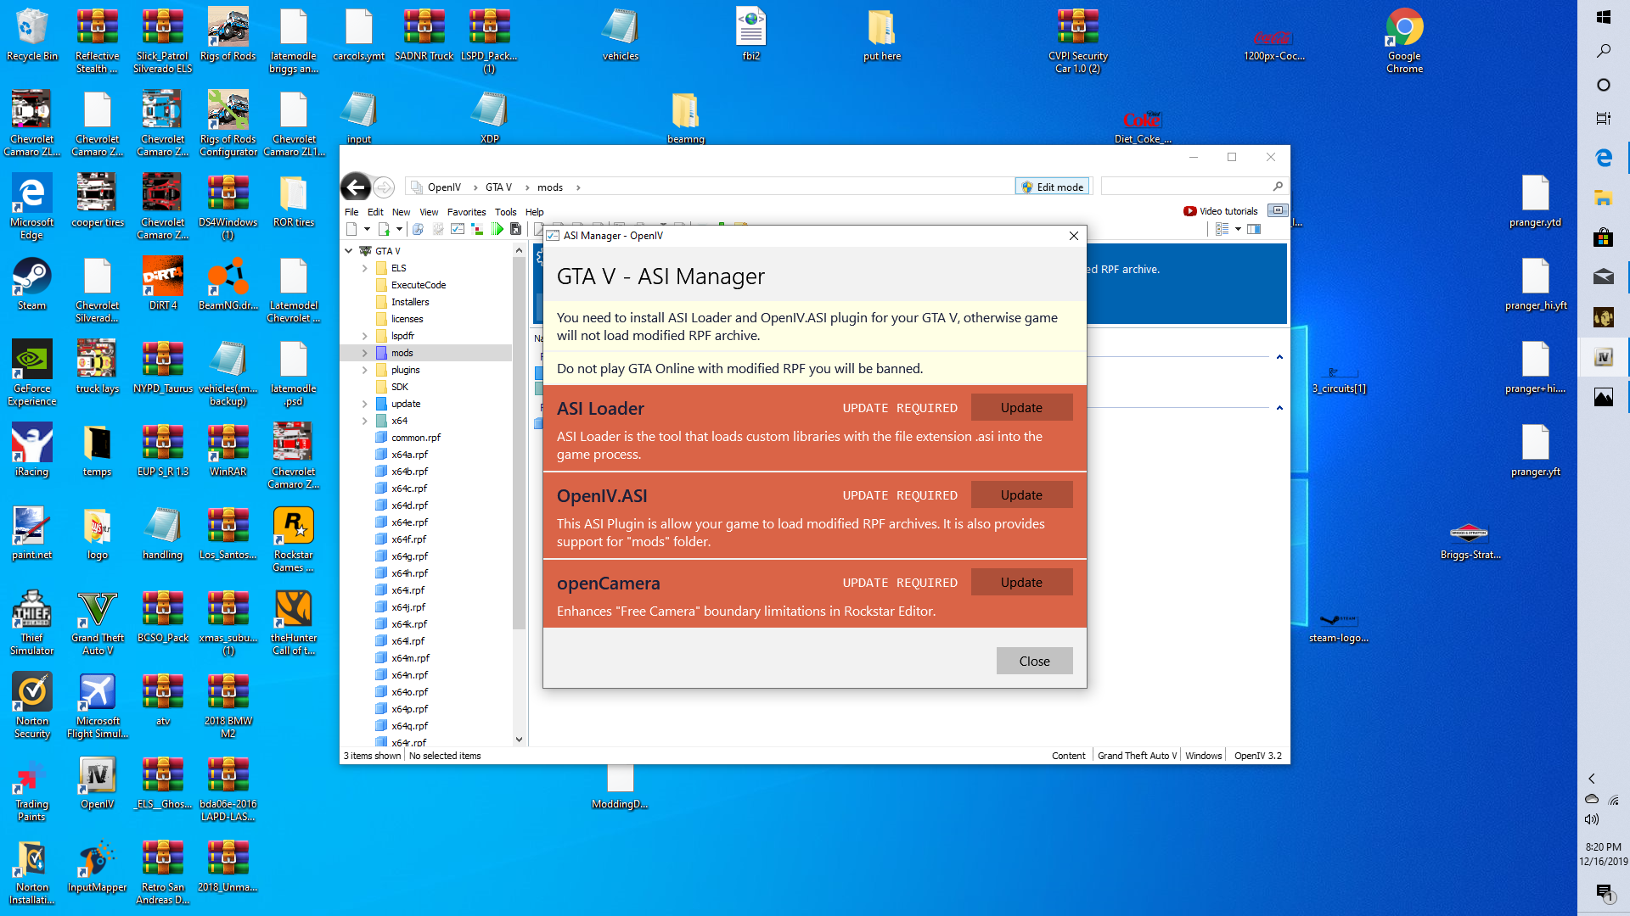Select the x64e.rpf archive in tree
The width and height of the screenshot is (1630, 916).
click(409, 522)
